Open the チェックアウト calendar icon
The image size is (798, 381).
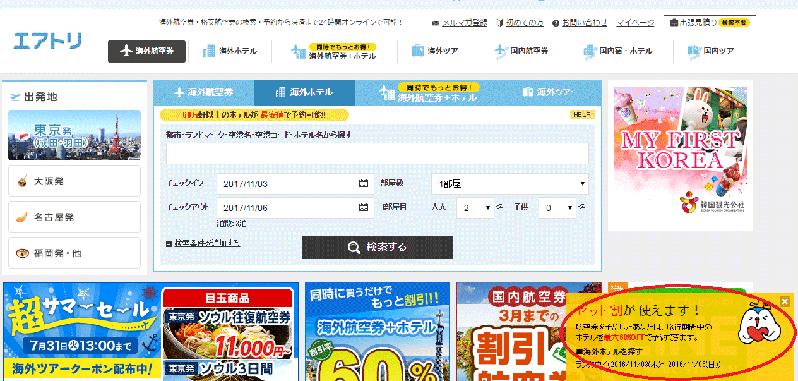pos(363,208)
